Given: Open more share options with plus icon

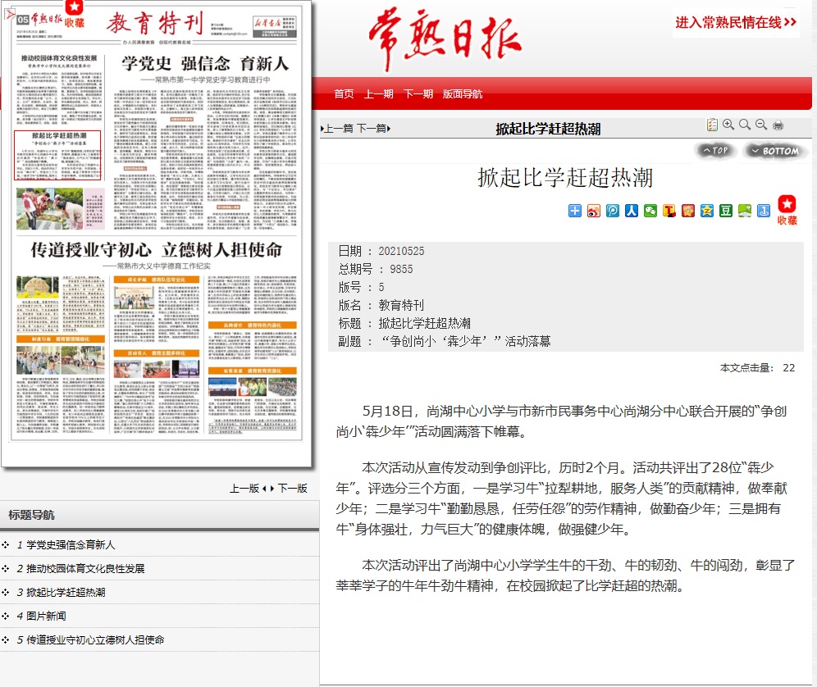Looking at the screenshot, I should click(x=575, y=211).
